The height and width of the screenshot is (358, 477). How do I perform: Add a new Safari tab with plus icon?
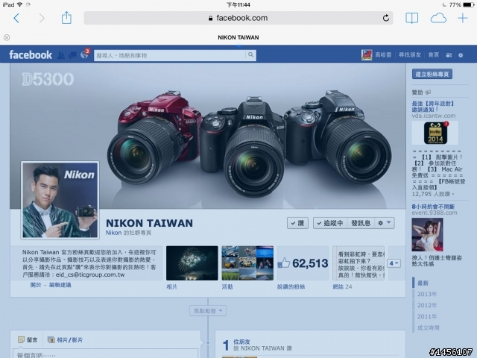tap(462, 18)
